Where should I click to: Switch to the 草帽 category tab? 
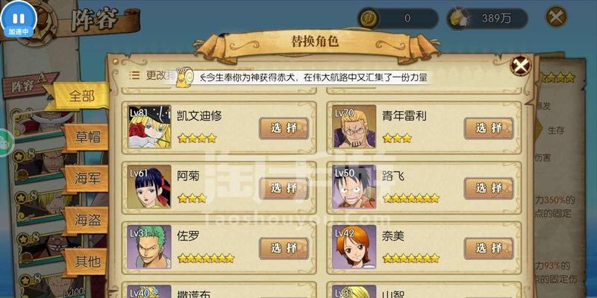pyautogui.click(x=87, y=137)
